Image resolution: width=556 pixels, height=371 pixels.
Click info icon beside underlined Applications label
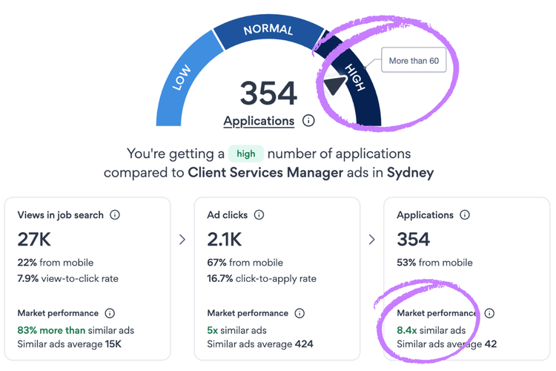tap(309, 121)
